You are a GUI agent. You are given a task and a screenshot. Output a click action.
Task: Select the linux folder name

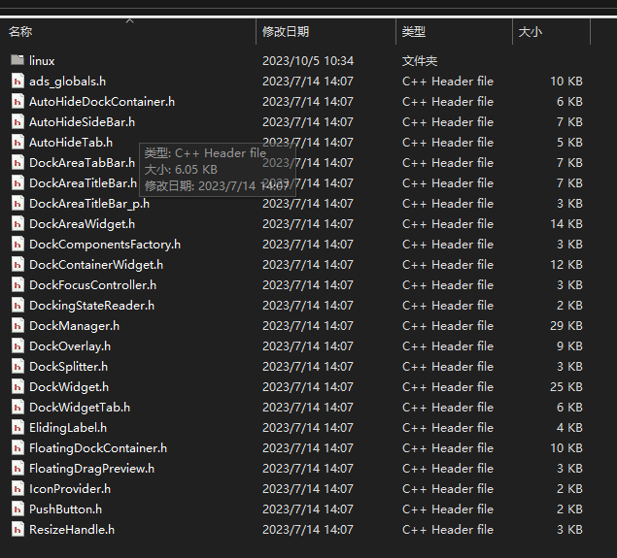[42, 61]
